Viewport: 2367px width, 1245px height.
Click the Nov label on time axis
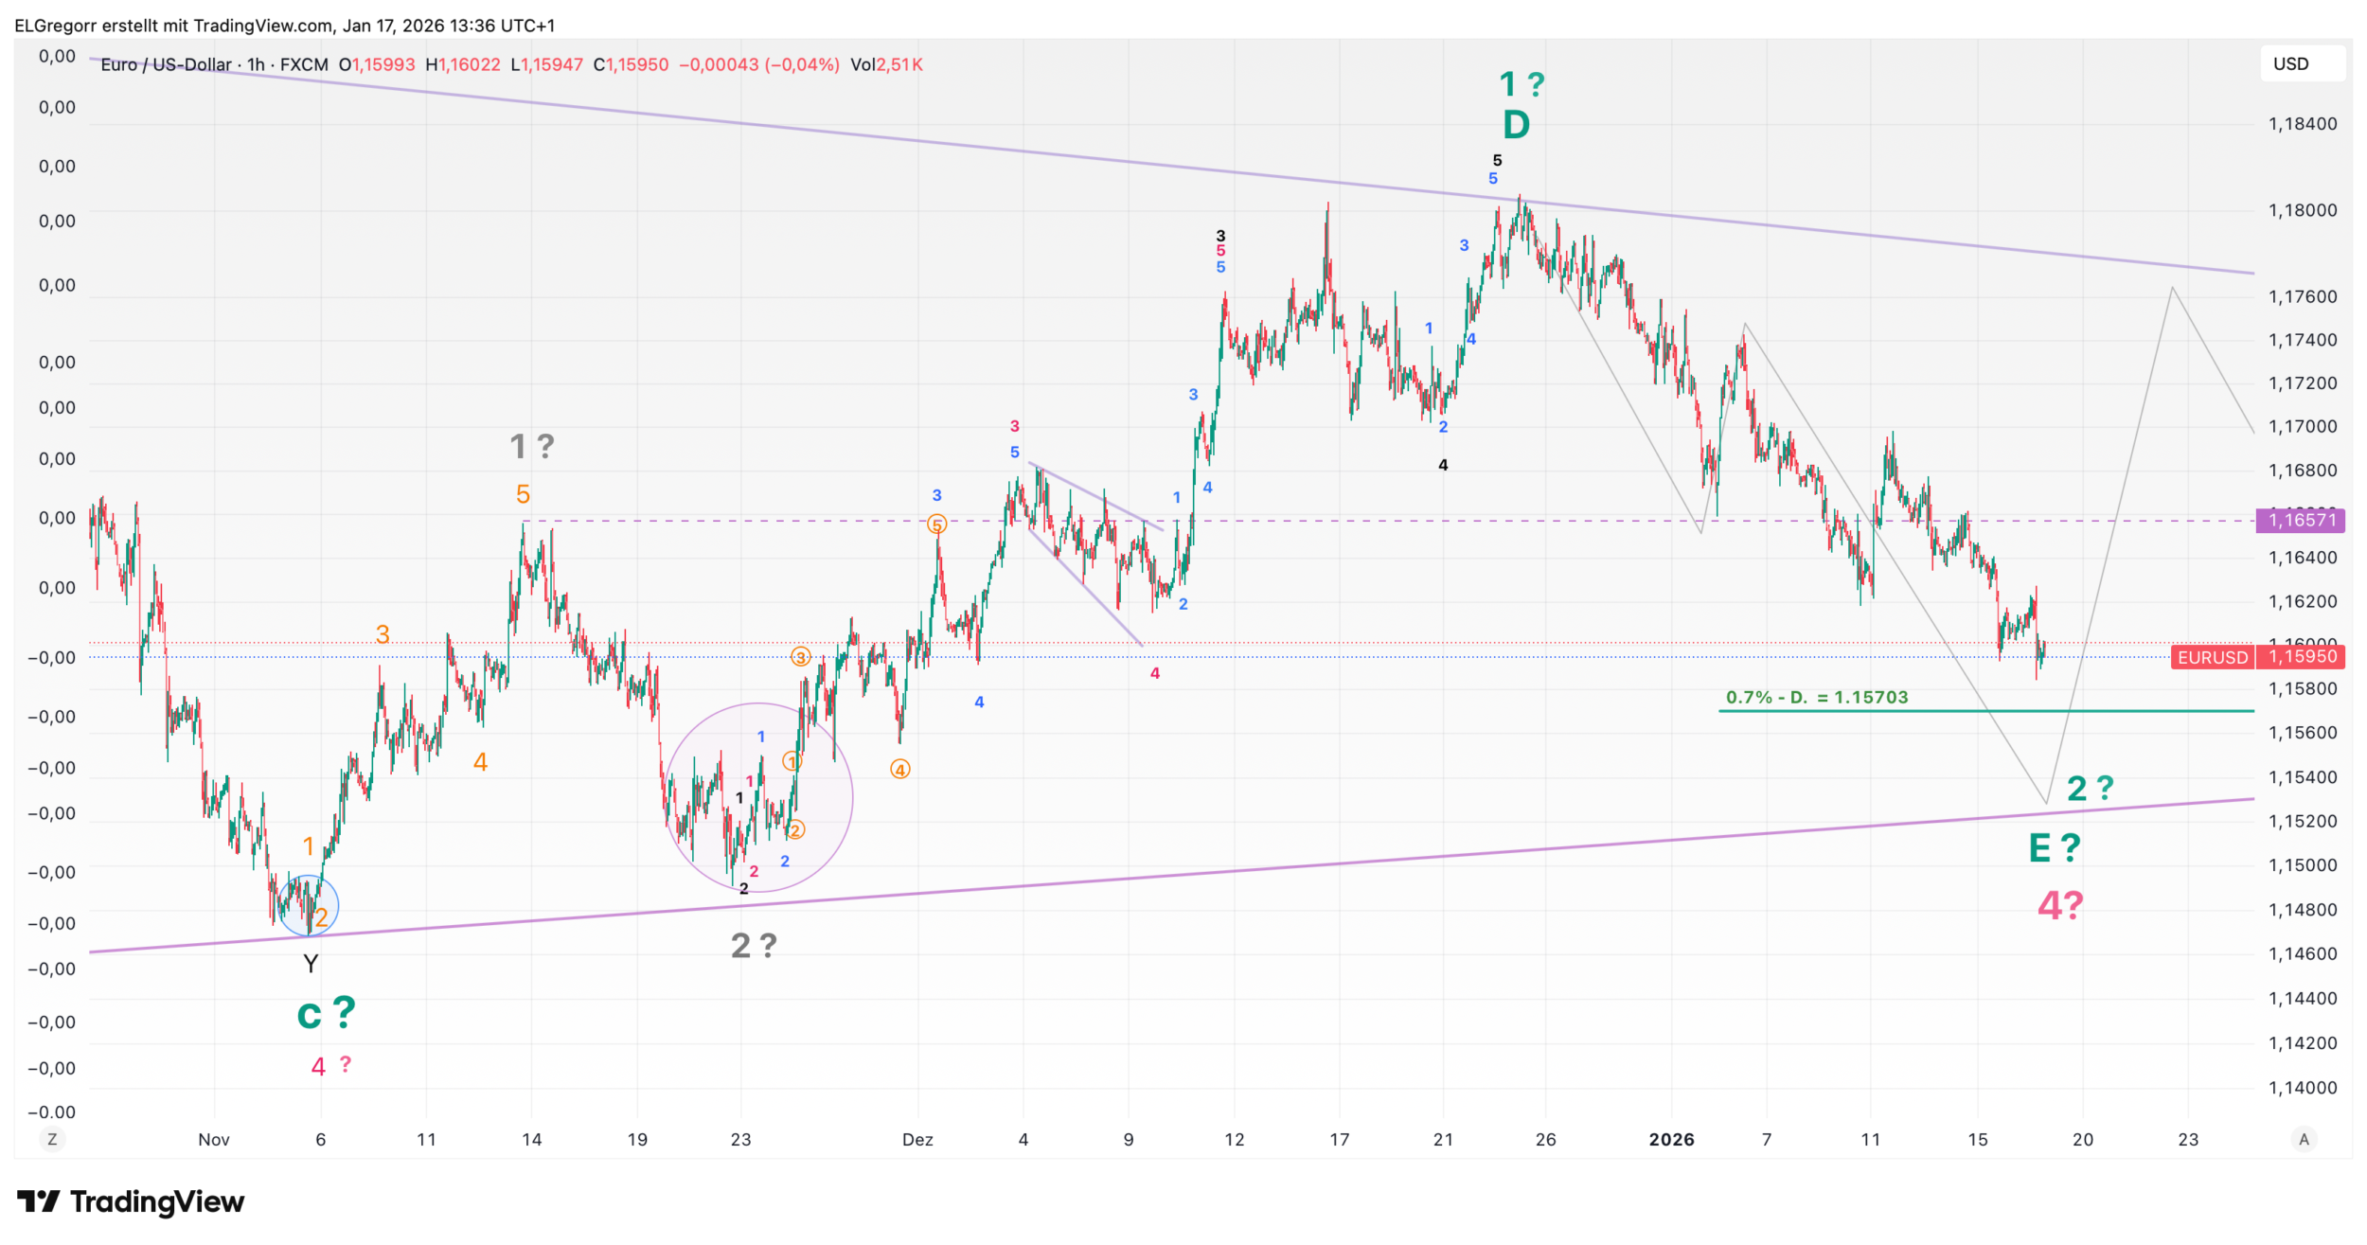coord(214,1139)
